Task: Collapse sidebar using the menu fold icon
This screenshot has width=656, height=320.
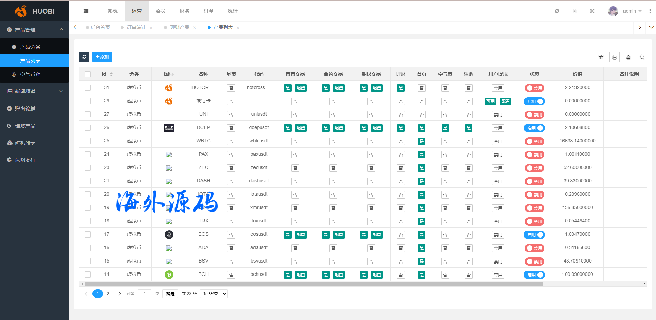Action: [86, 11]
